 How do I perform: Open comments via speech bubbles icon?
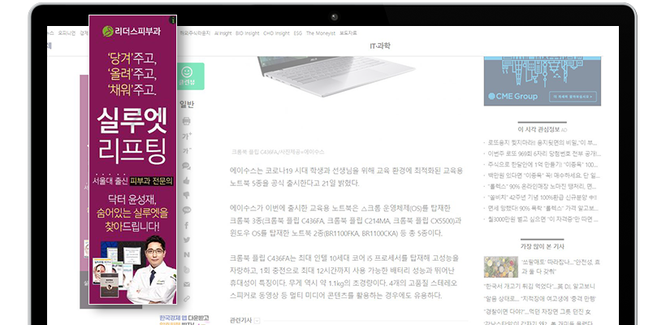[x=186, y=166]
